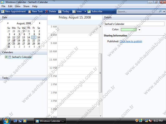Select August 10 in mini calendar

(9, 37)
